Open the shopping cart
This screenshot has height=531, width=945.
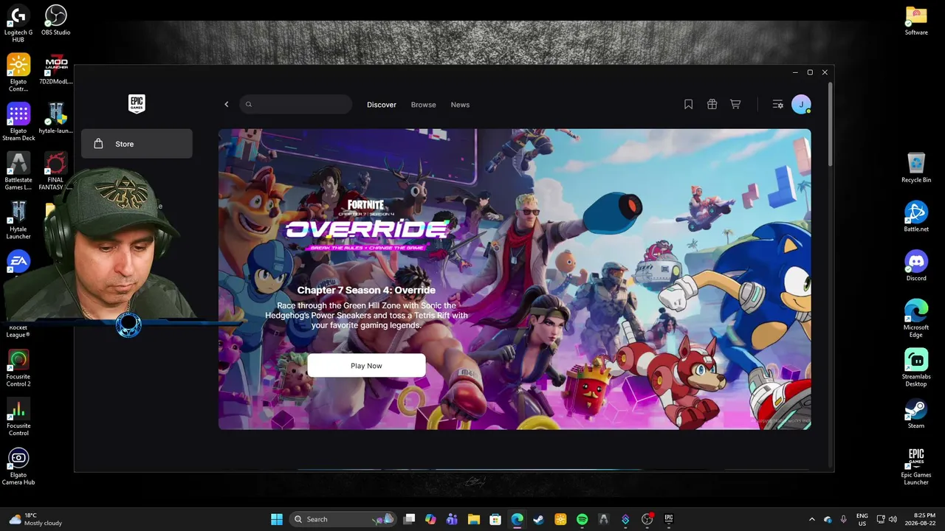(x=735, y=105)
